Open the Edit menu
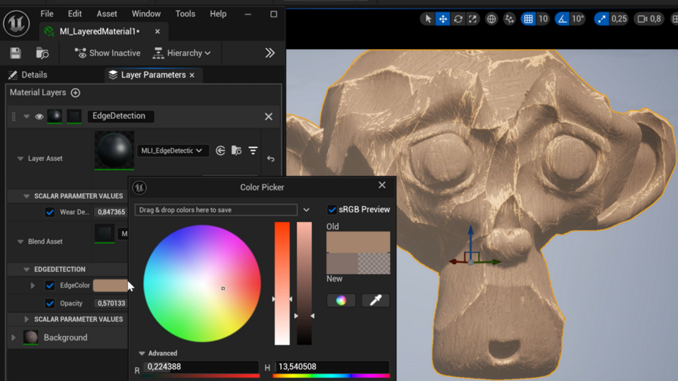 tap(75, 14)
